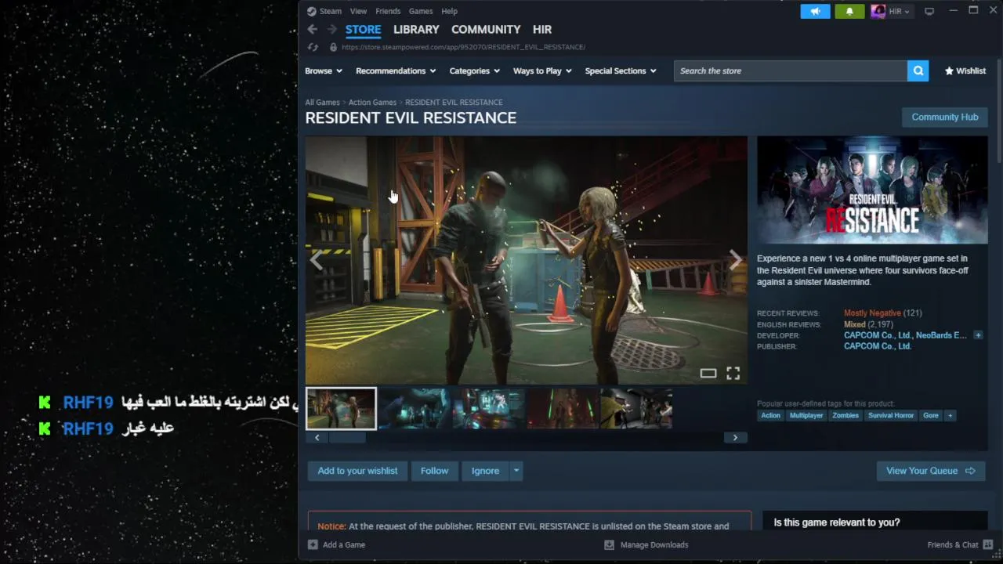The height and width of the screenshot is (564, 1003).
Task: Click the Action Games breadcrumb
Action: [372, 103]
